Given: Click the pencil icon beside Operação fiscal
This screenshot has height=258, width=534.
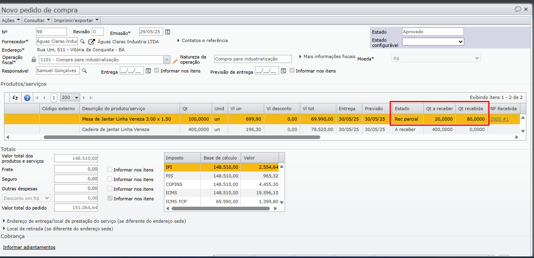Looking at the screenshot, I should click(175, 61).
